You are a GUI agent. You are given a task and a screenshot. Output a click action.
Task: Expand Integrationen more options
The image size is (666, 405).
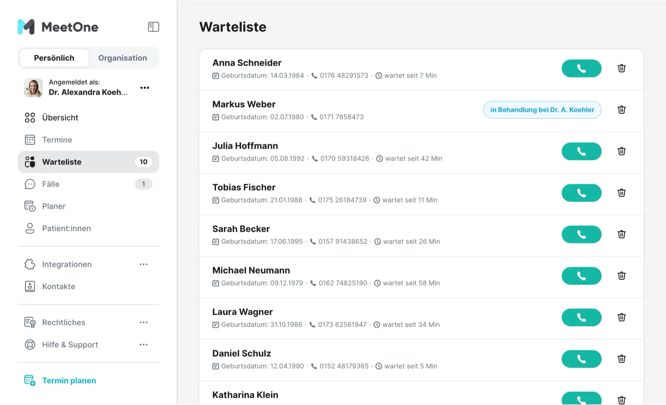click(x=144, y=264)
